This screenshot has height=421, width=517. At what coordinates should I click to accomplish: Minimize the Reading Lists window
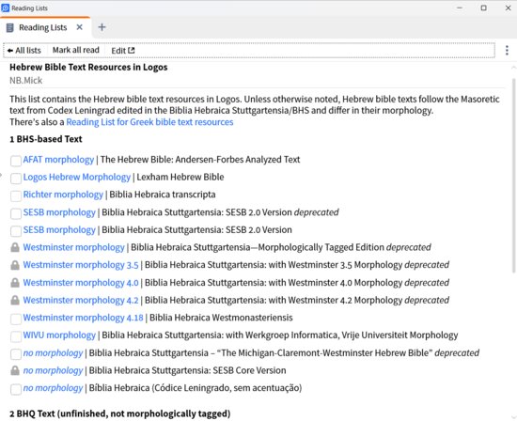(460, 8)
